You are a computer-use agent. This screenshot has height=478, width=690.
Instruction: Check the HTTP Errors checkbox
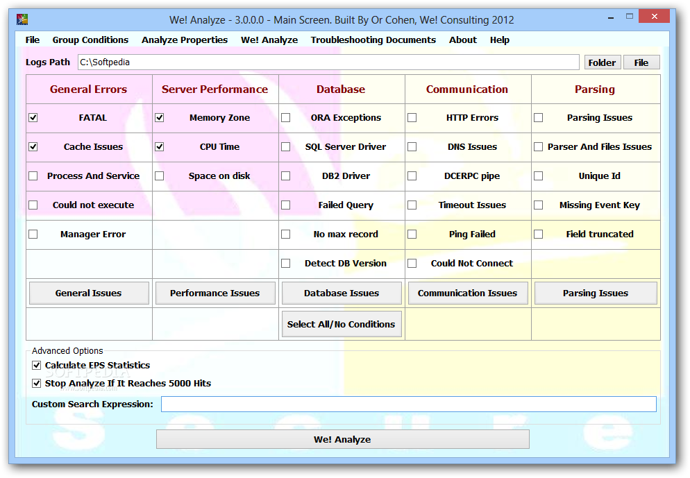pos(412,118)
